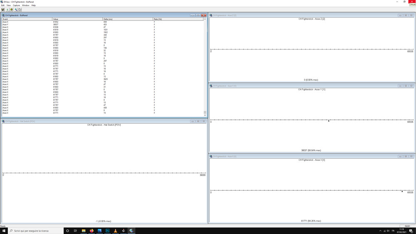Click the delta value 156
416x234 pixels.
tap(105, 48)
